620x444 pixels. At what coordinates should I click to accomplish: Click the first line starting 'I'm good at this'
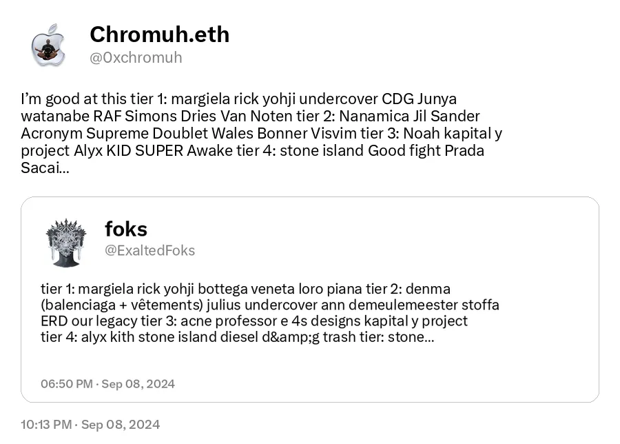coord(239,99)
